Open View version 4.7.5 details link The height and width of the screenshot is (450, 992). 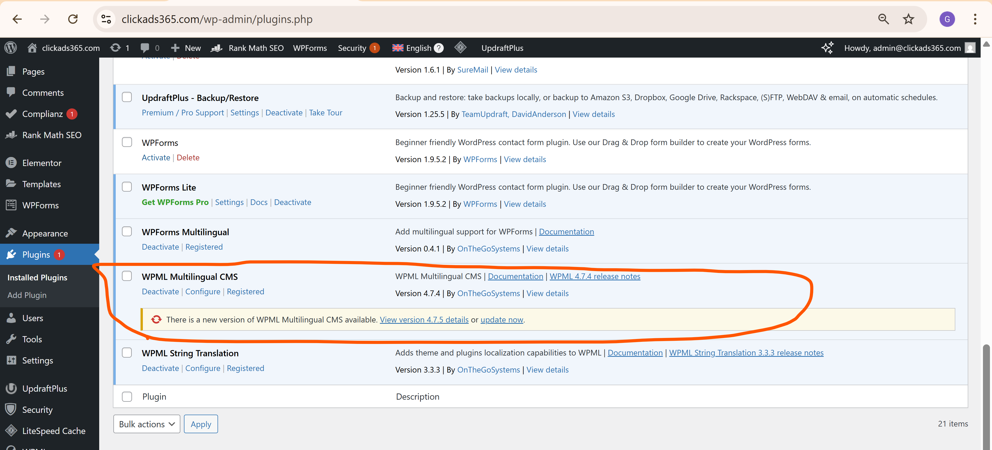pyautogui.click(x=424, y=320)
